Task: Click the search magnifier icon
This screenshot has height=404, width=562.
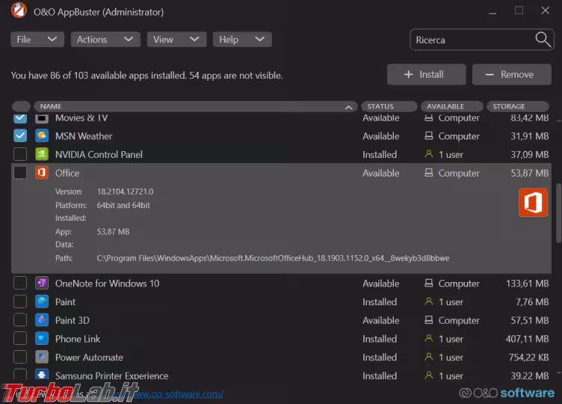Action: pos(543,40)
